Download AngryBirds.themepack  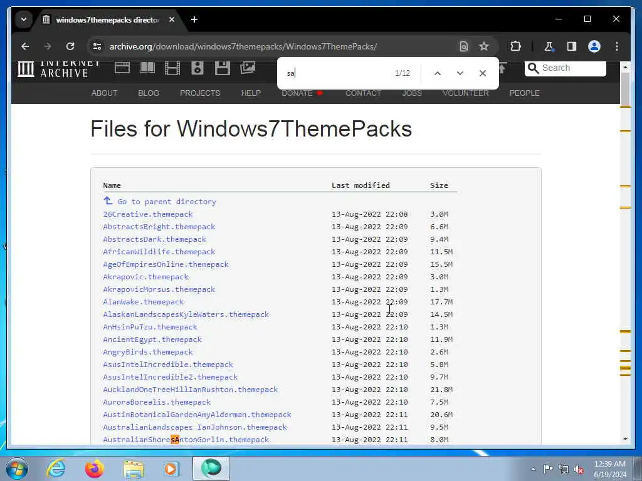pyautogui.click(x=148, y=352)
